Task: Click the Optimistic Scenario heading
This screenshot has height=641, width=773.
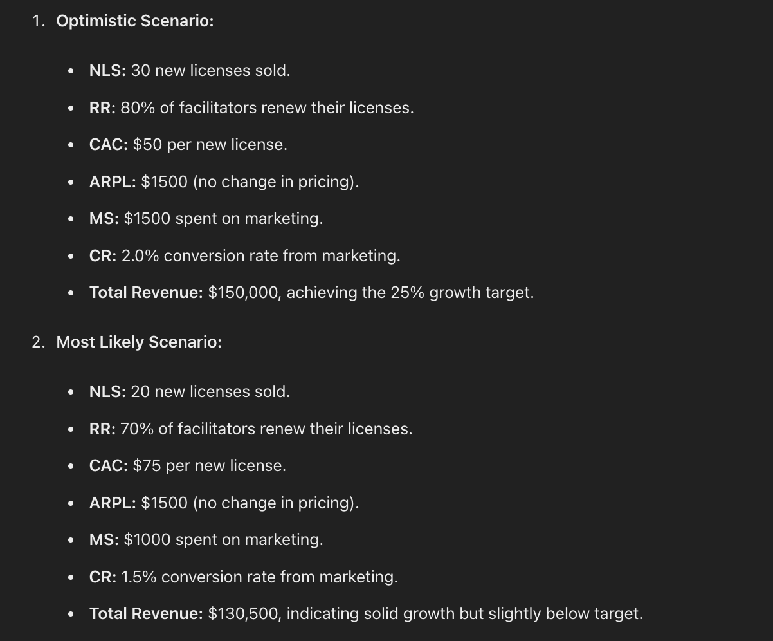Action: pyautogui.click(x=134, y=21)
